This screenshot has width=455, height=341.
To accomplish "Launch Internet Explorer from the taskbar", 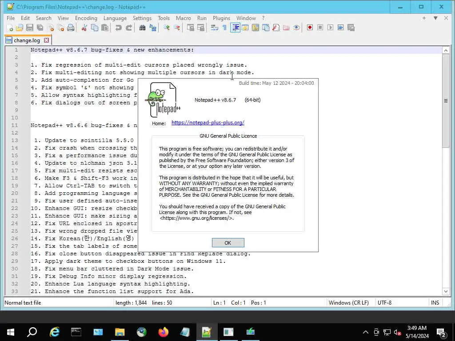I will click(x=54, y=332).
